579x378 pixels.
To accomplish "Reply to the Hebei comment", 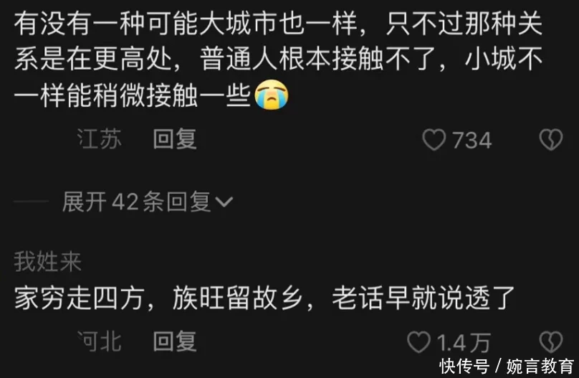I will coord(175,341).
